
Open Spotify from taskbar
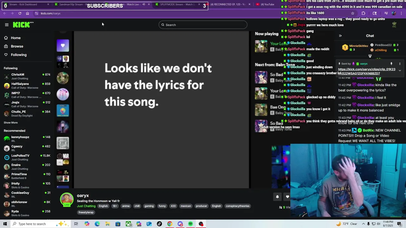click(191, 224)
